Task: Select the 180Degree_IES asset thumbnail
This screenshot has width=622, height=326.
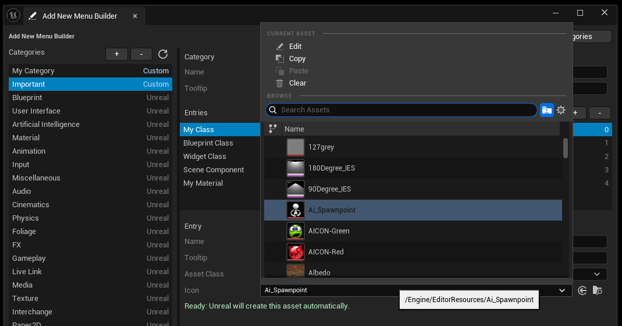Action: coord(296,168)
